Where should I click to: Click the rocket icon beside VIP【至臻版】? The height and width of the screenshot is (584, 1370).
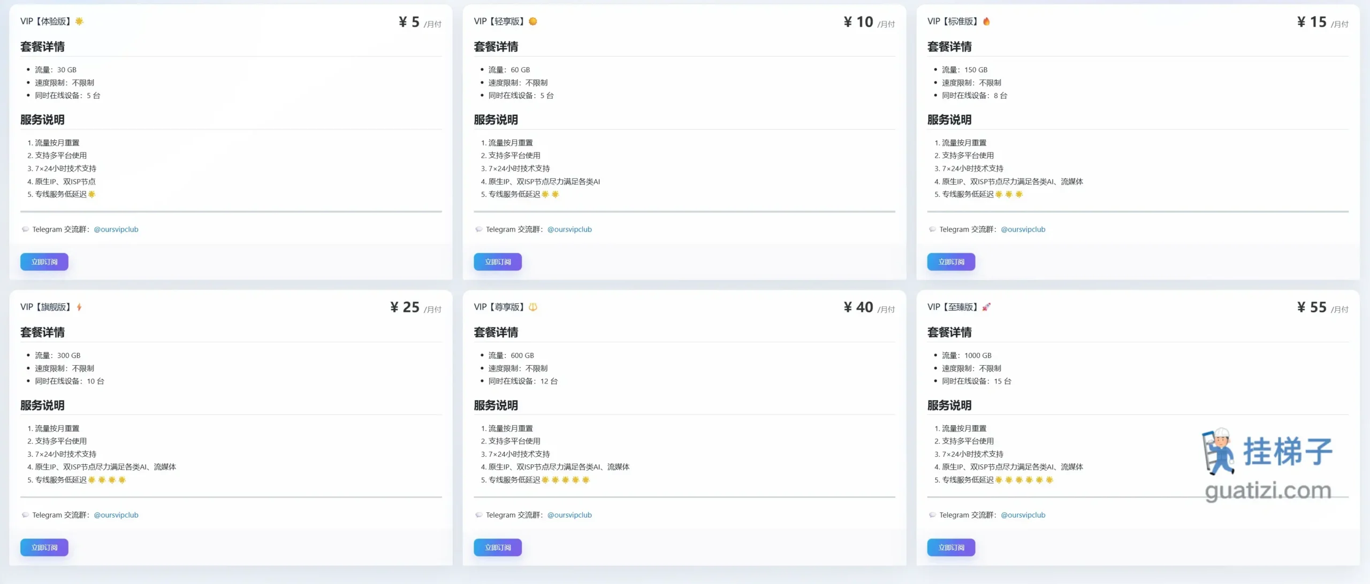click(986, 307)
